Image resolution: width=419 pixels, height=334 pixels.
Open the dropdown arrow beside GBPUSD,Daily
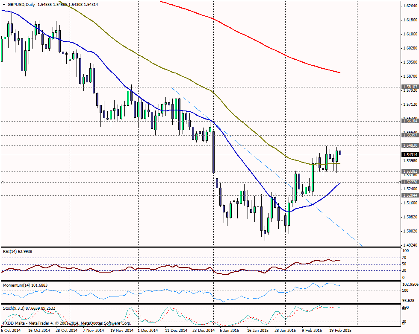click(x=4, y=4)
